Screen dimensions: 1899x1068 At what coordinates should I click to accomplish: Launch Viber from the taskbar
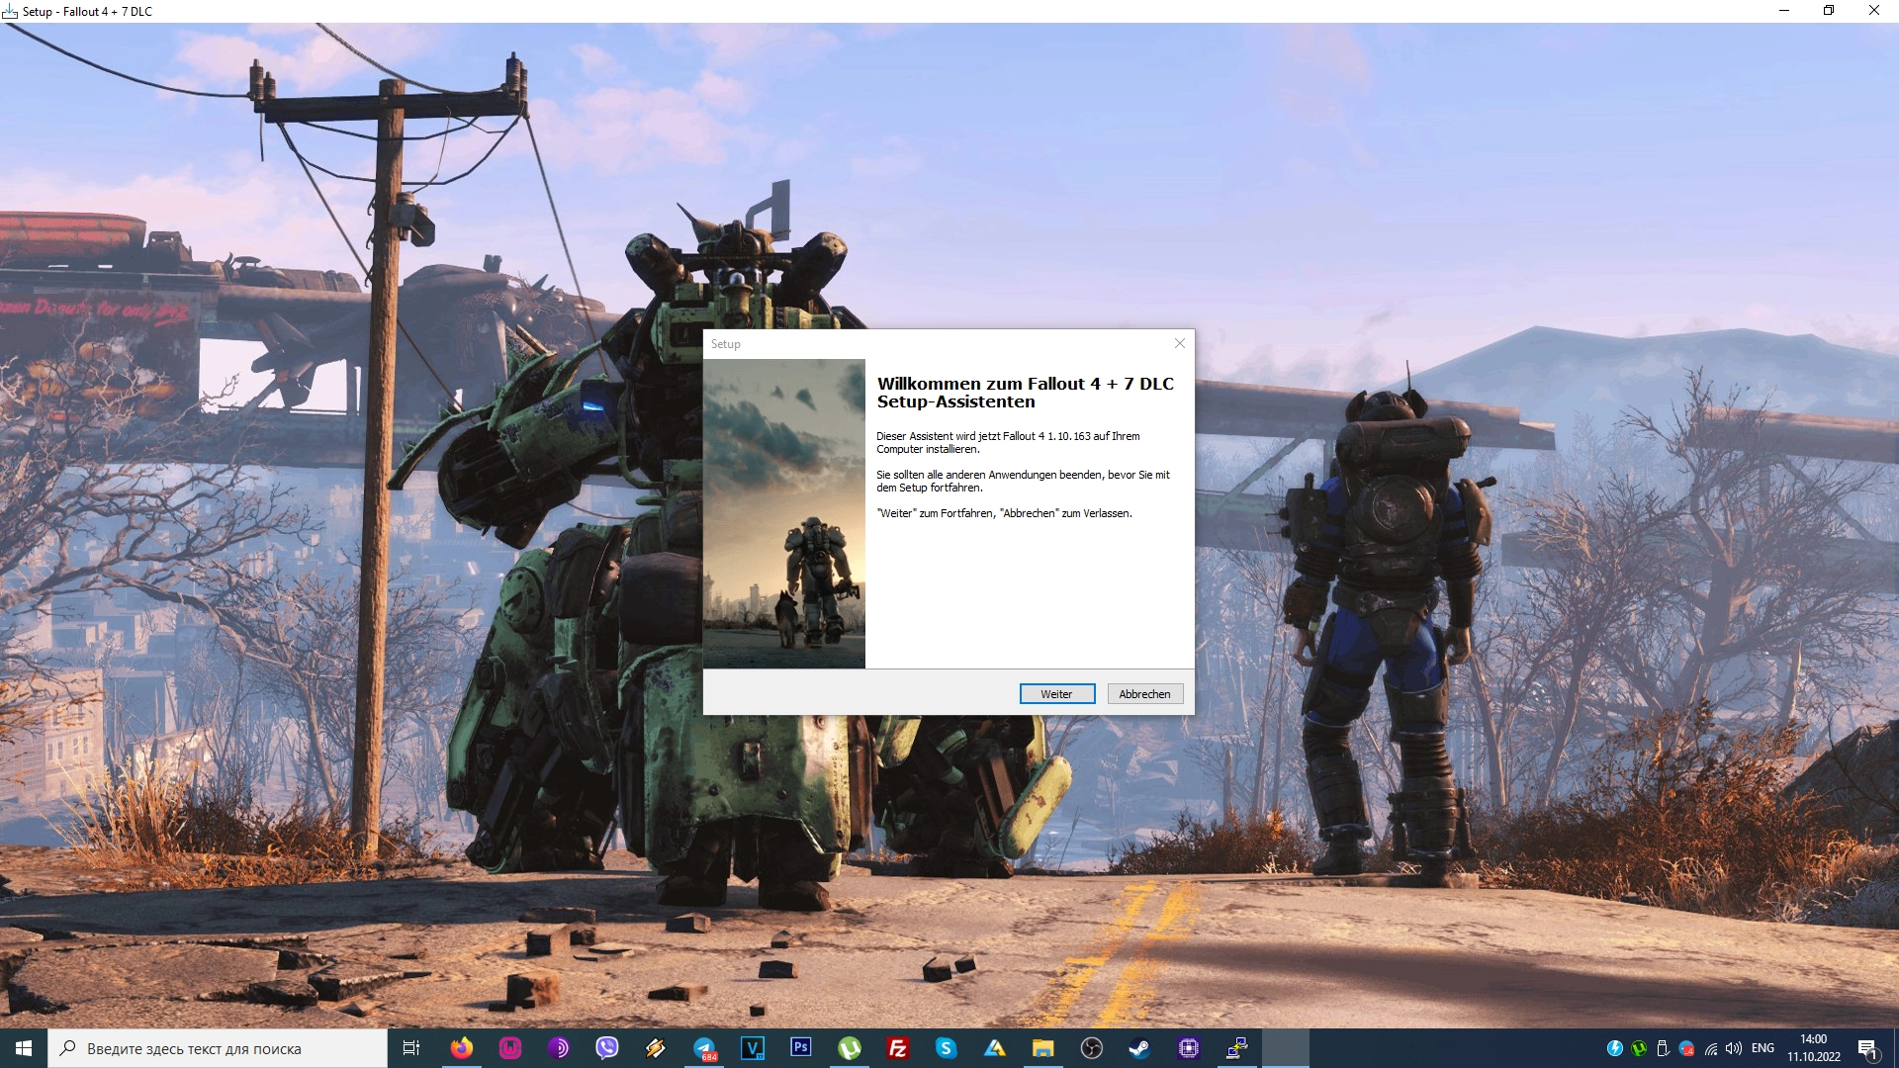coord(606,1048)
